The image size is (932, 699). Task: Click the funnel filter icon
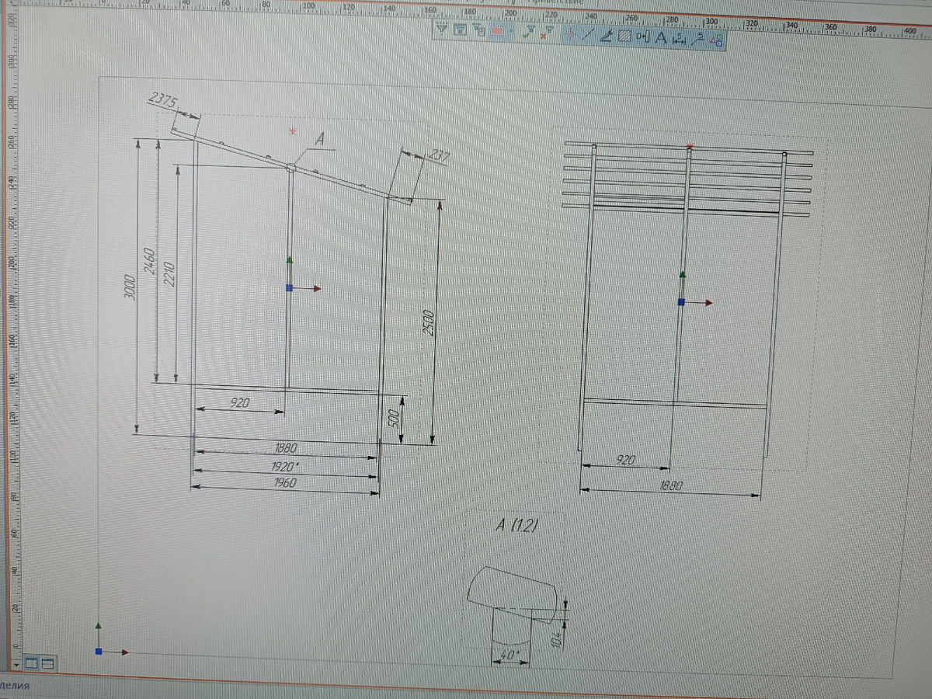(x=442, y=28)
